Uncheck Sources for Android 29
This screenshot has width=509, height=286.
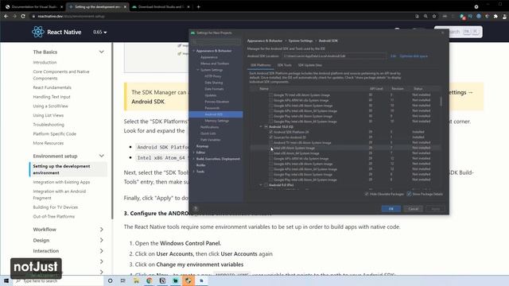(x=271, y=137)
